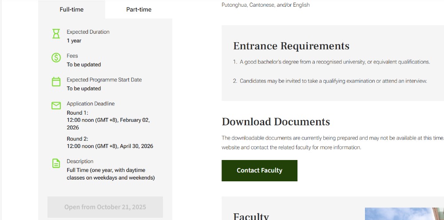The image size is (444, 220).
Task: Open the Faculty photo thumbnail
Action: [404, 214]
